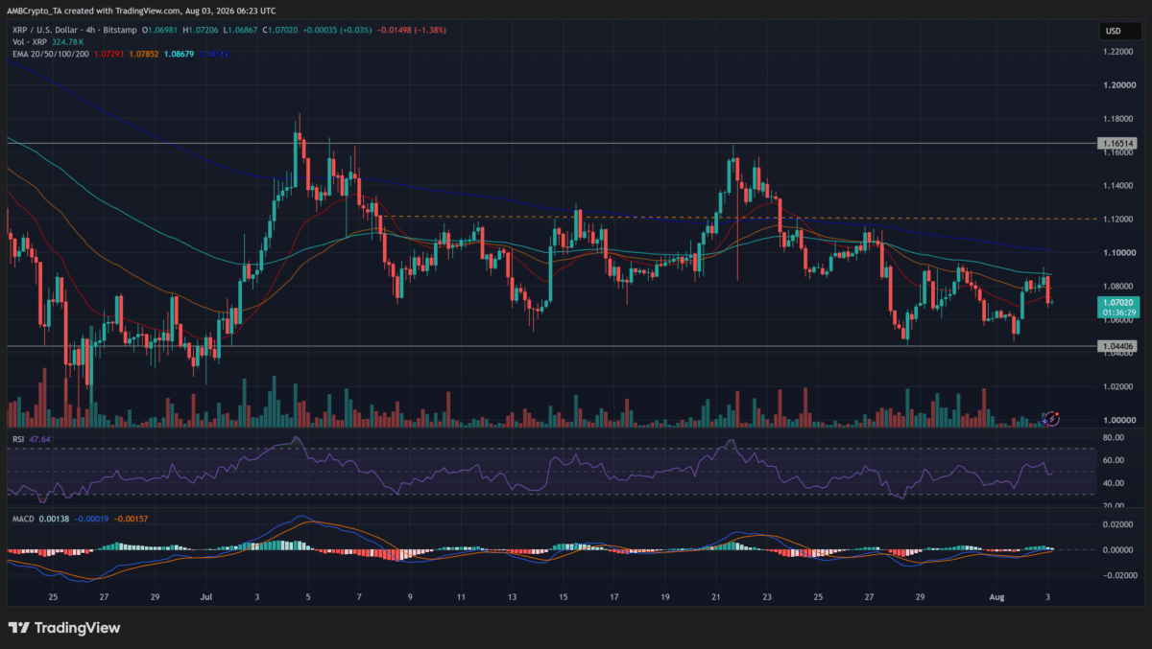Viewport: 1152px width, 649px height.
Task: Select the Vol · XRP indicator legend
Action: point(29,42)
